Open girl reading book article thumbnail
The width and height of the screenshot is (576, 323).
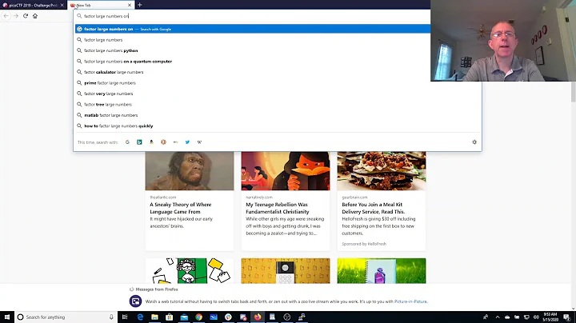(x=286, y=171)
